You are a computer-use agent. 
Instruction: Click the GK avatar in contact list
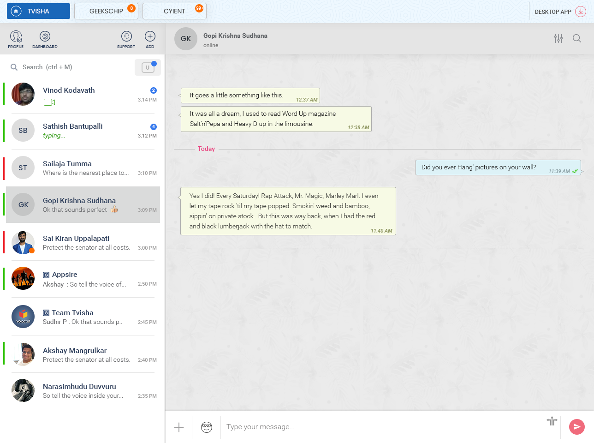[24, 205]
